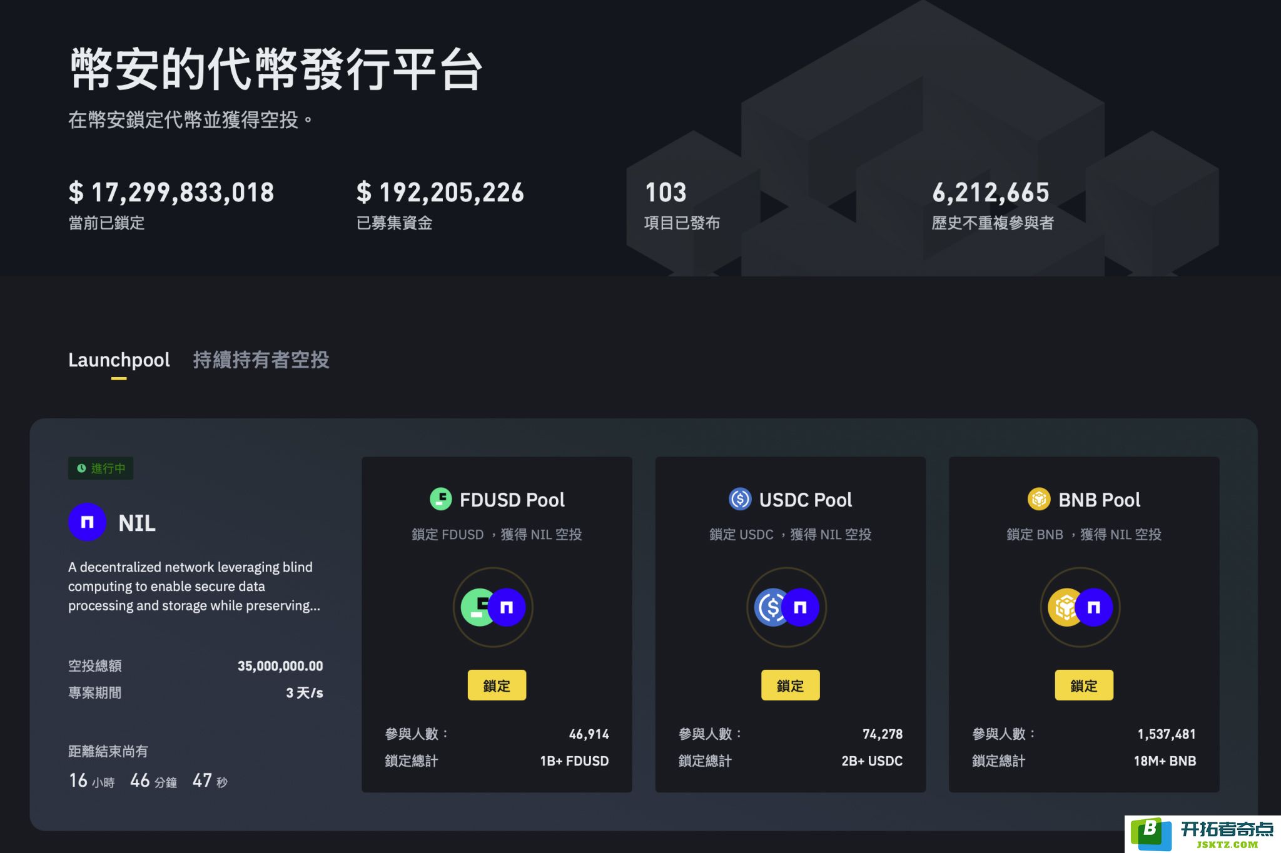The height and width of the screenshot is (853, 1281).
Task: Click the 47 秒 countdown seconds
Action: pos(210,780)
